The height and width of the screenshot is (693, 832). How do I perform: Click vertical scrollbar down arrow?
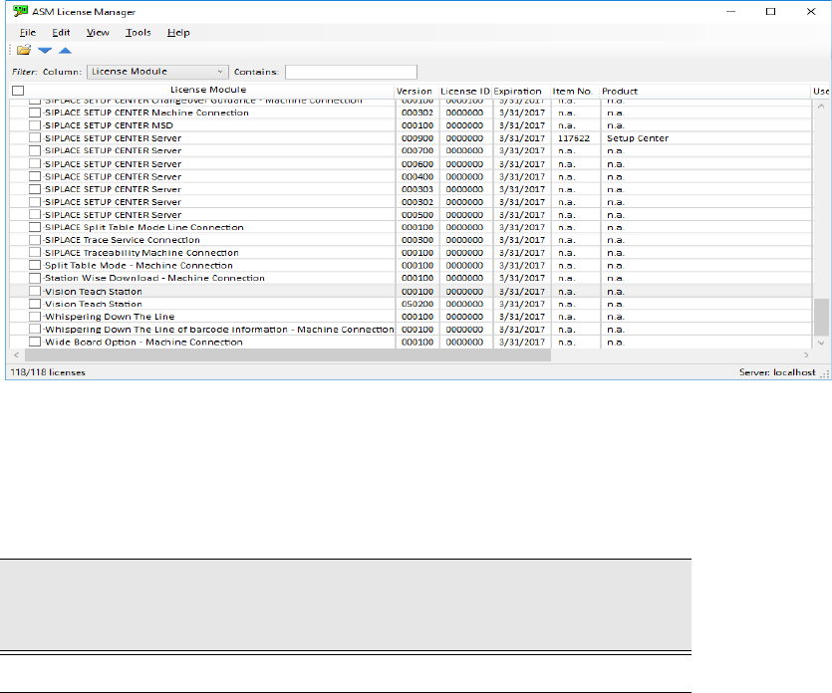click(821, 344)
